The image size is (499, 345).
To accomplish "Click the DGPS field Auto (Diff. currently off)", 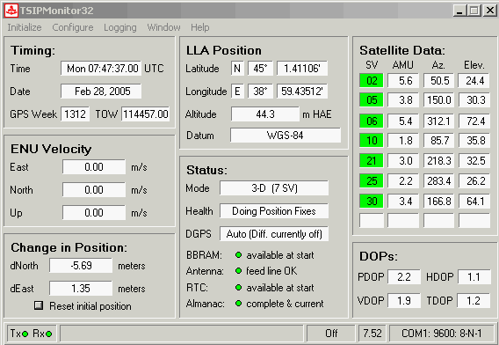I will point(274,234).
